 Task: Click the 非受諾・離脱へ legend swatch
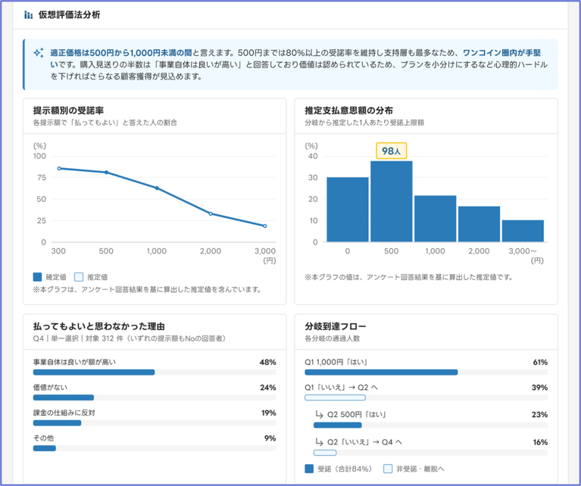388,469
